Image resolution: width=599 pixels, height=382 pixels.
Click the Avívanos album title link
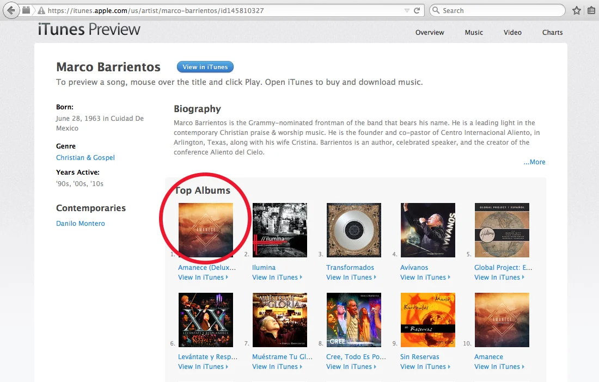tap(414, 268)
